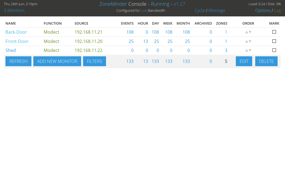285x178 pixels.
Task: Open the v1.27 version link
Action: click(180, 4)
